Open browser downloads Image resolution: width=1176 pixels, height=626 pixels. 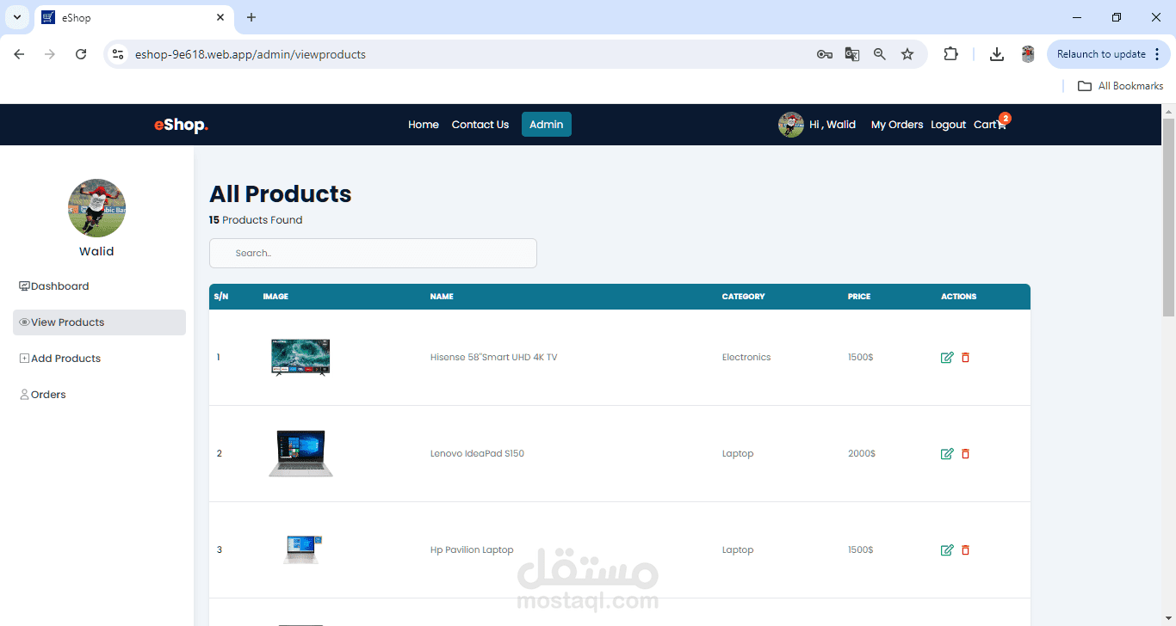click(x=997, y=54)
